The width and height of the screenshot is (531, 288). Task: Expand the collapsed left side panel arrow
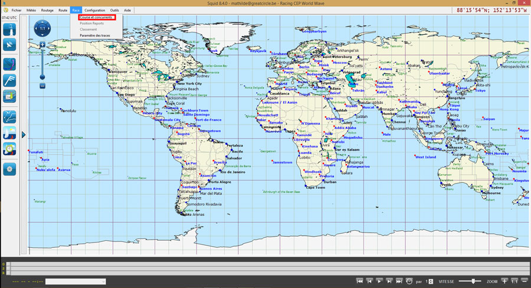point(24,135)
